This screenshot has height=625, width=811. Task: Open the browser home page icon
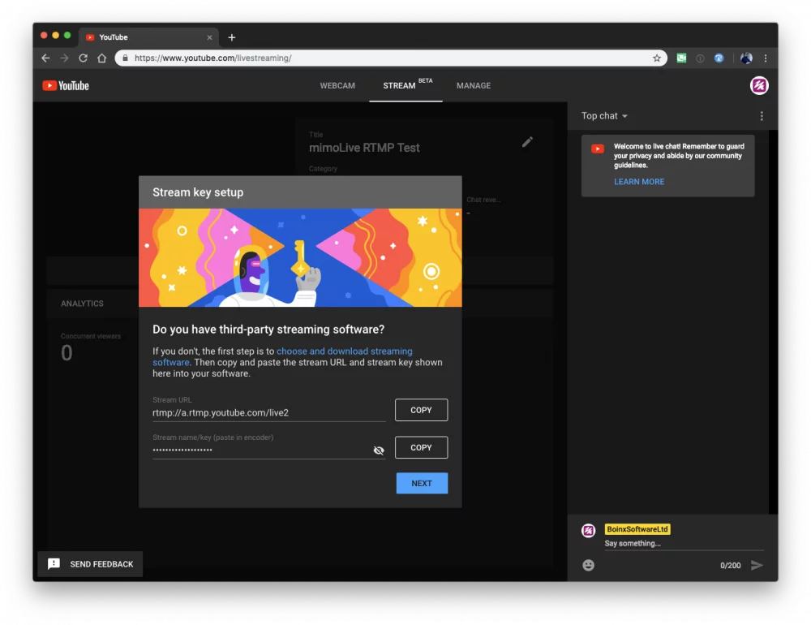point(102,58)
